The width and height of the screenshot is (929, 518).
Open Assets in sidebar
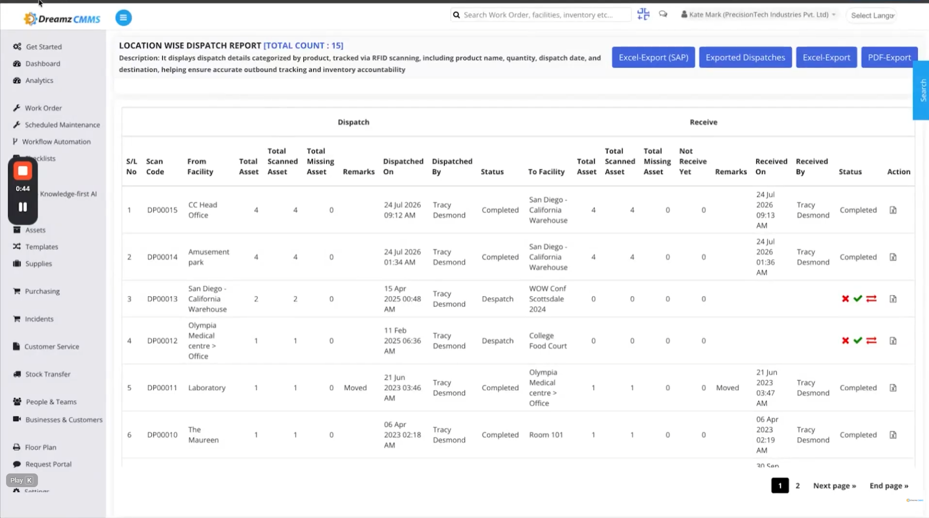pos(29,230)
